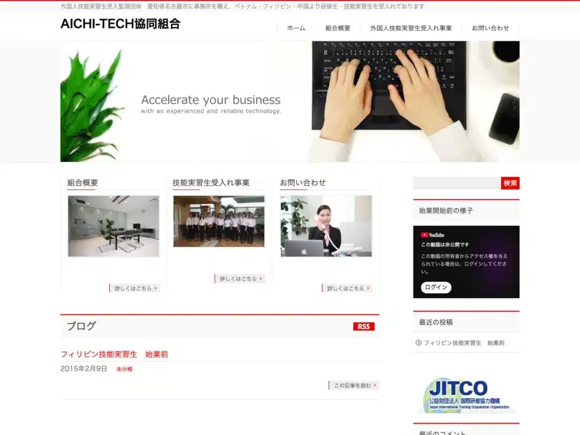Click the ブログ section heading
Viewport: 580px width, 435px height.
(82, 326)
